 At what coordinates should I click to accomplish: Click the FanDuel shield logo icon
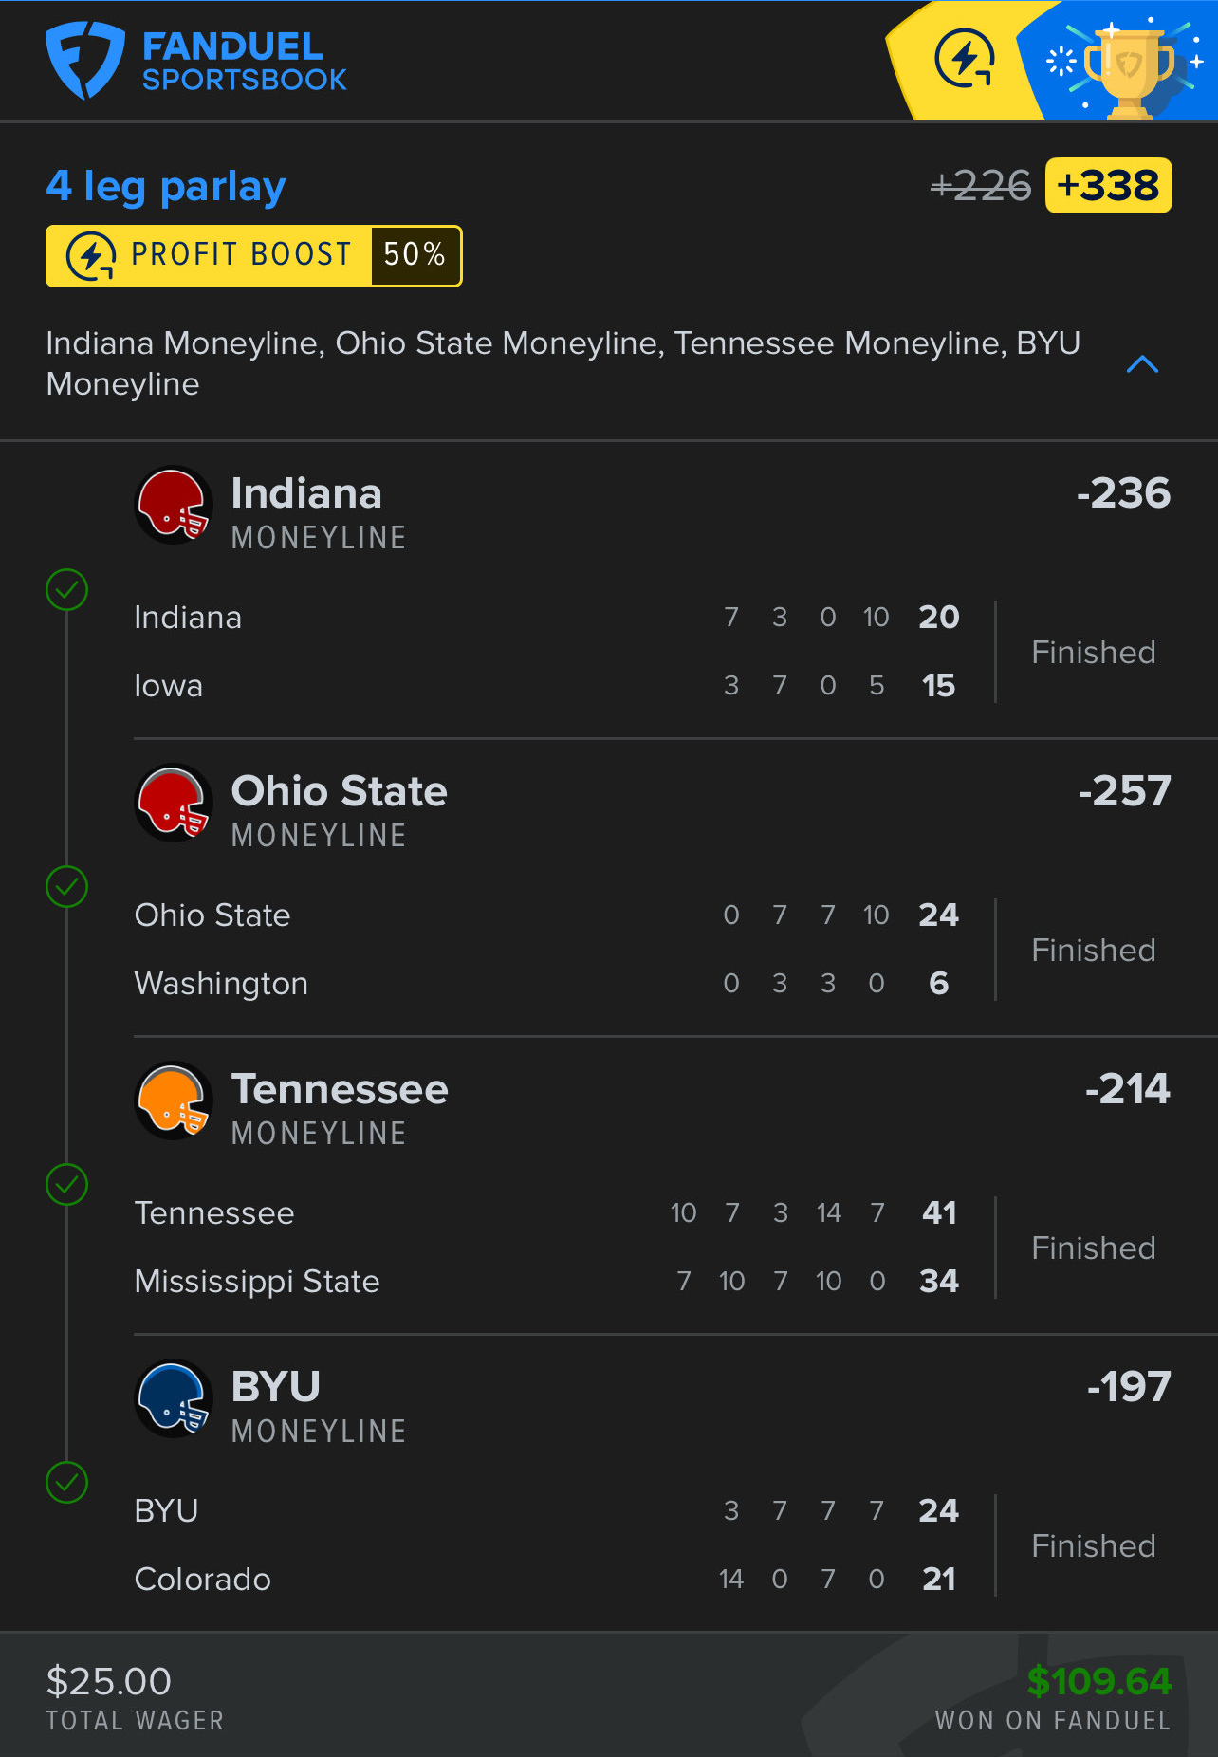click(84, 61)
